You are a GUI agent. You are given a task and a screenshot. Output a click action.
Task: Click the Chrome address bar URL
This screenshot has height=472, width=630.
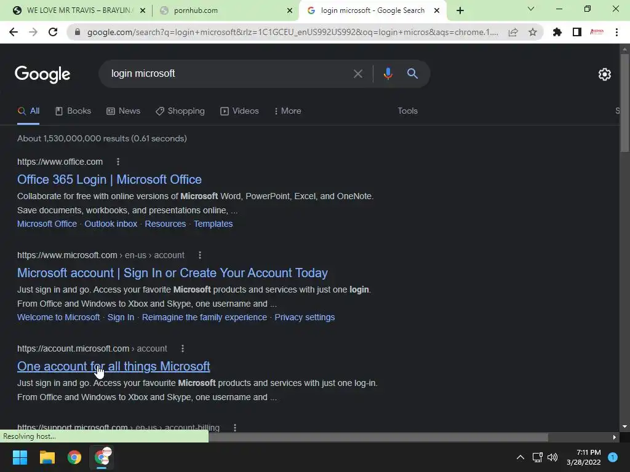pyautogui.click(x=292, y=32)
